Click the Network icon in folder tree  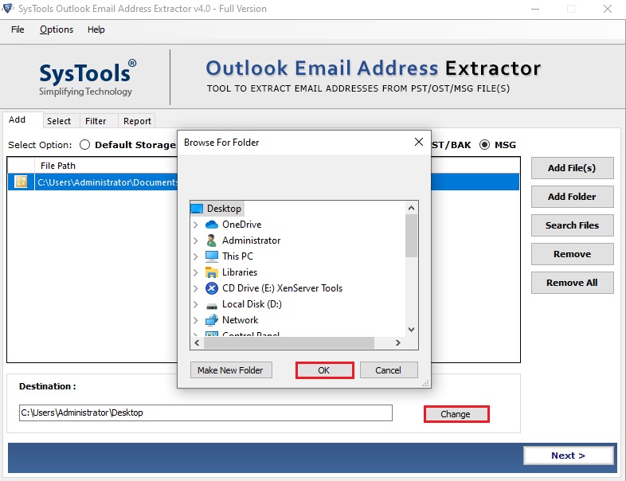[x=212, y=320]
